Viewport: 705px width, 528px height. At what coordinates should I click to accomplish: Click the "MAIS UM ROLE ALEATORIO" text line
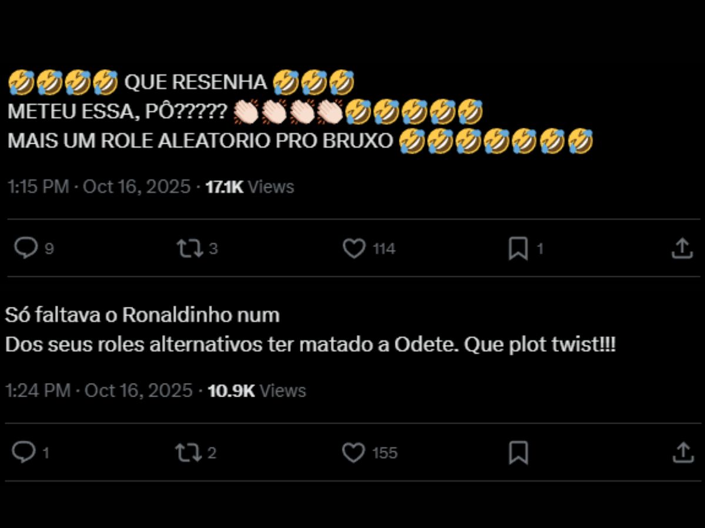200,141
